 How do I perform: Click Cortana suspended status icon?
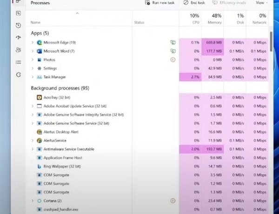[x=173, y=201]
